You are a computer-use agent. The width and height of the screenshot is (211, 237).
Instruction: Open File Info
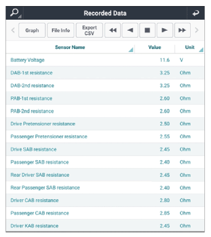(x=61, y=30)
